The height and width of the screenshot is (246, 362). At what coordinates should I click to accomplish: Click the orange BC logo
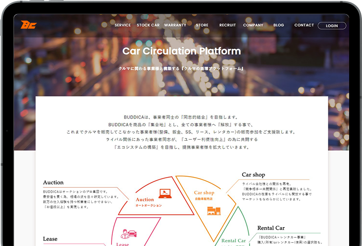[x=28, y=25]
